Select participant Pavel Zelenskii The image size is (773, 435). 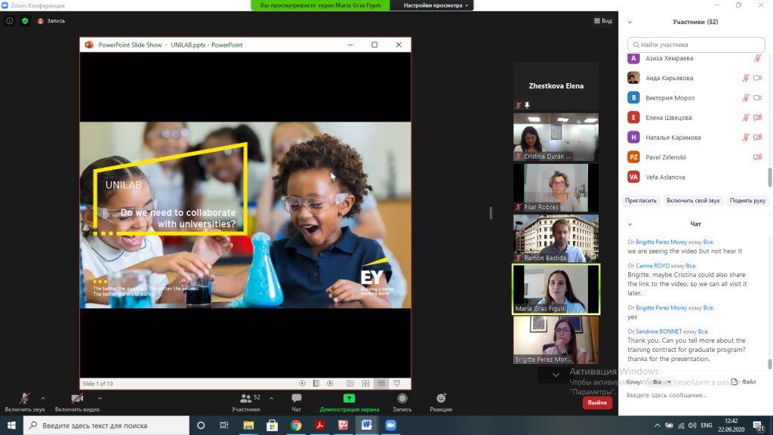click(x=694, y=157)
